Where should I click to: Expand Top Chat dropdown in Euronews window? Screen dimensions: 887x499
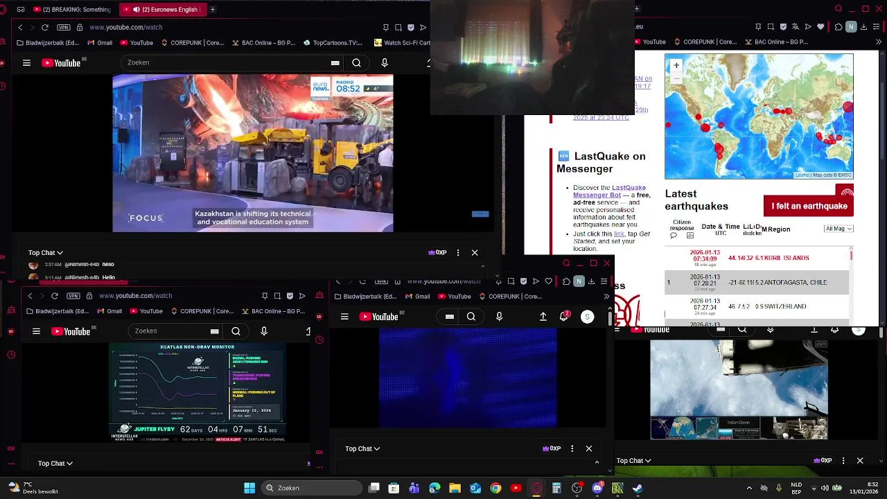(46, 253)
